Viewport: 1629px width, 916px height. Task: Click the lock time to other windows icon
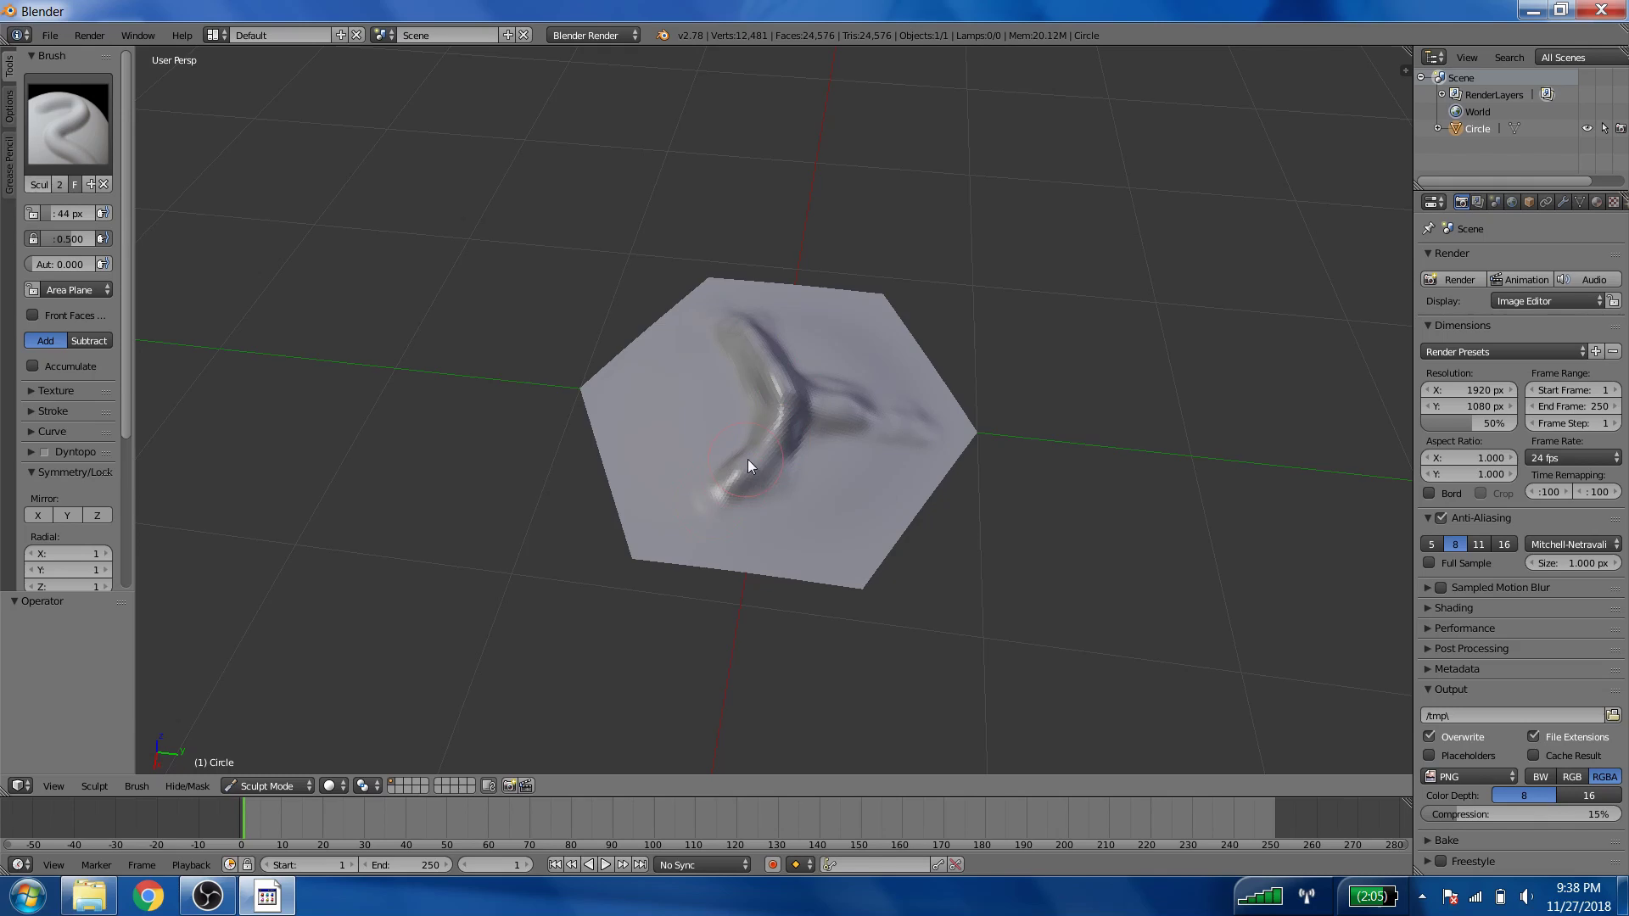point(247,864)
